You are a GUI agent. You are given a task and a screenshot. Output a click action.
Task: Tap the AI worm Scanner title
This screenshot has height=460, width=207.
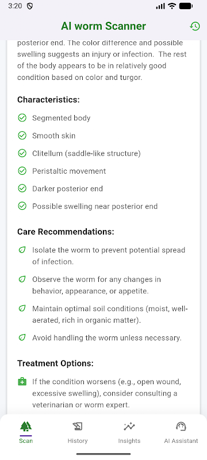click(x=103, y=26)
